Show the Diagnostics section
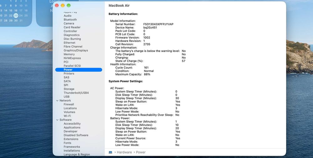Image resolution: width=313 pixels, height=158 pixels. click(x=71, y=35)
